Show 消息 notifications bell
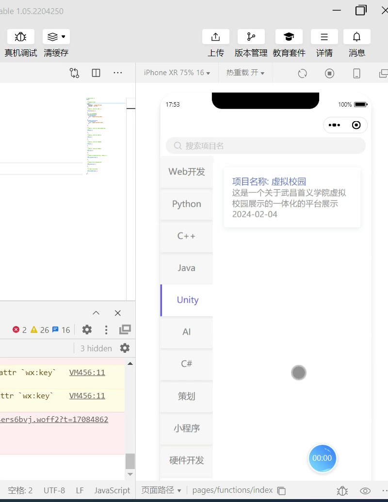Image resolution: width=388 pixels, height=502 pixels. click(356, 37)
